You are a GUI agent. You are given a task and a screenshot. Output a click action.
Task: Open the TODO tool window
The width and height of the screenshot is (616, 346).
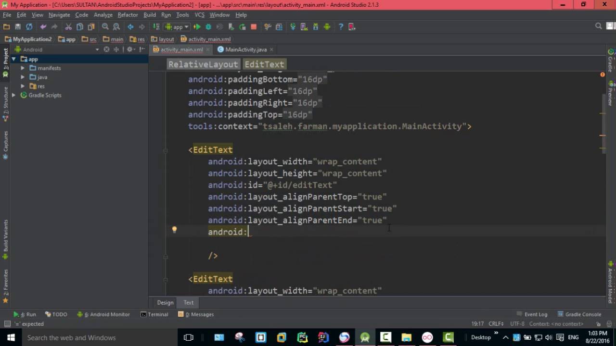point(56,314)
